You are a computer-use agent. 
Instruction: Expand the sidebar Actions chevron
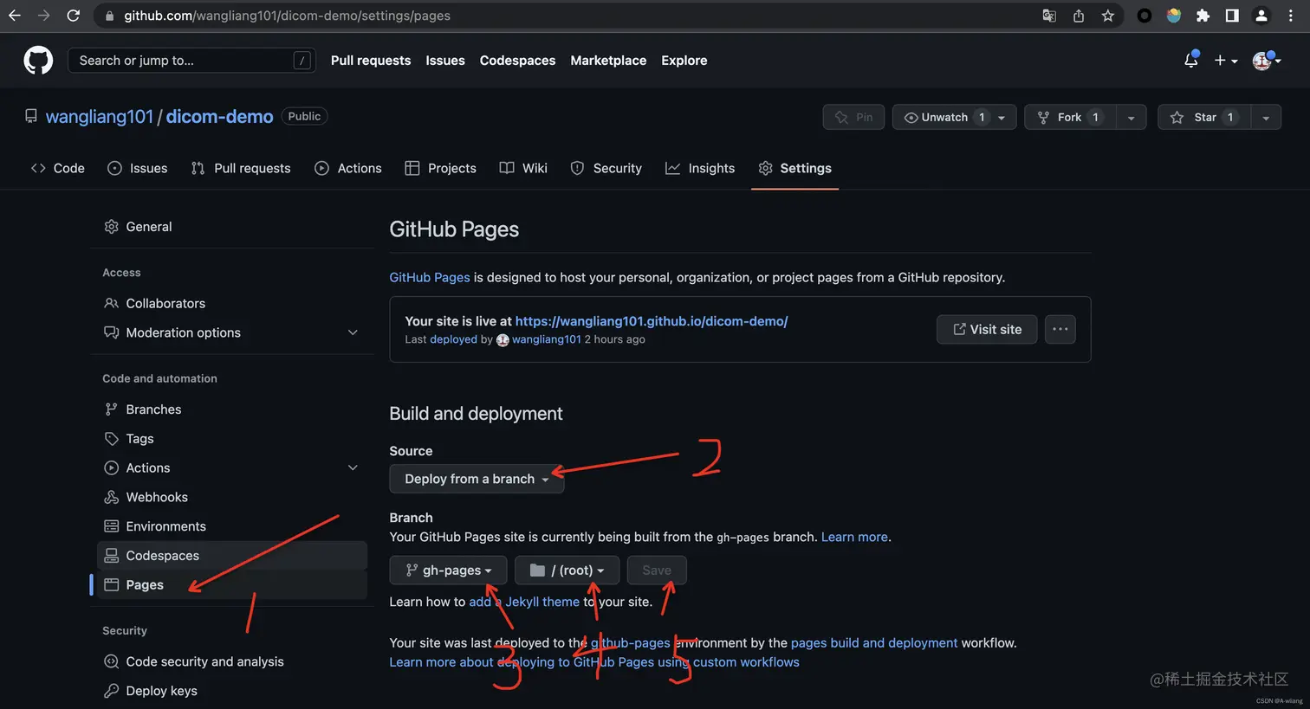pos(353,467)
